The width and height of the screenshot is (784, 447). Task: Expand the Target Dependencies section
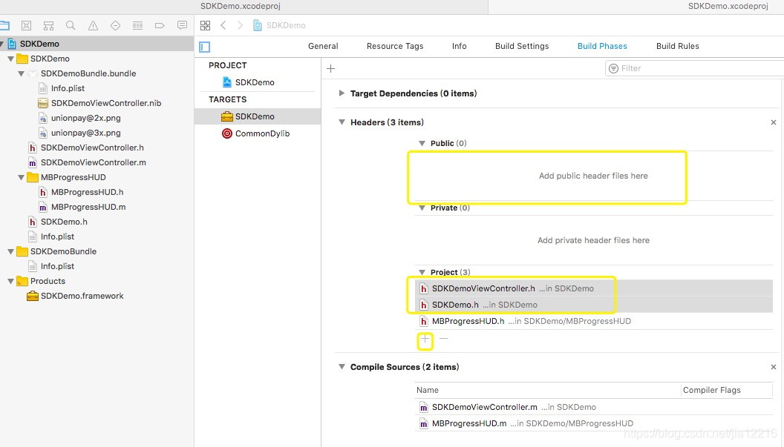(x=342, y=93)
